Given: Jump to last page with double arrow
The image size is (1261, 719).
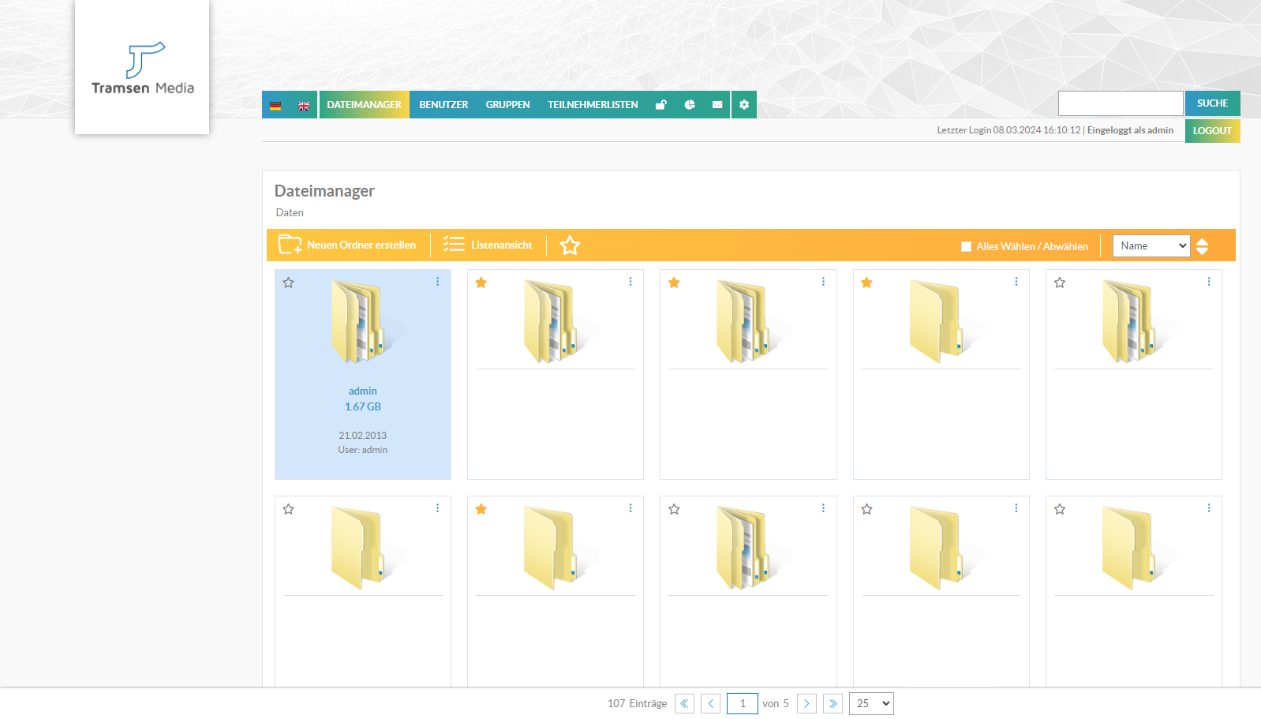Looking at the screenshot, I should (833, 703).
